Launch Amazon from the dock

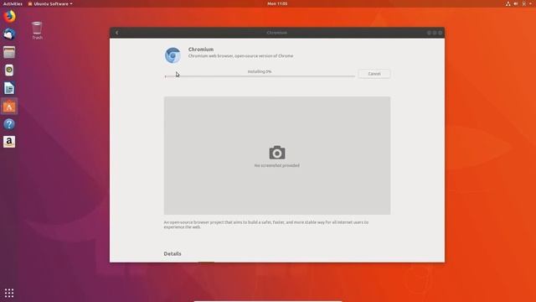pos(9,142)
